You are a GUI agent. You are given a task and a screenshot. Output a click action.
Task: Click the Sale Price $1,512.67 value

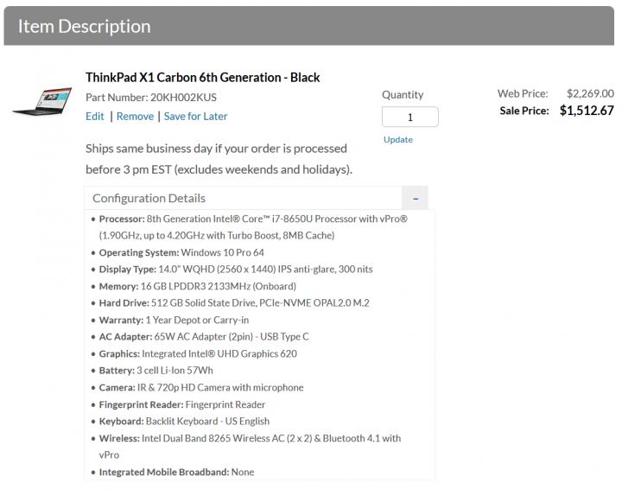[x=587, y=111]
